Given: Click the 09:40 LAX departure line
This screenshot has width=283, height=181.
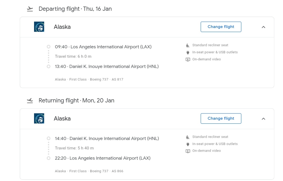Looking at the screenshot, I should point(103,47).
